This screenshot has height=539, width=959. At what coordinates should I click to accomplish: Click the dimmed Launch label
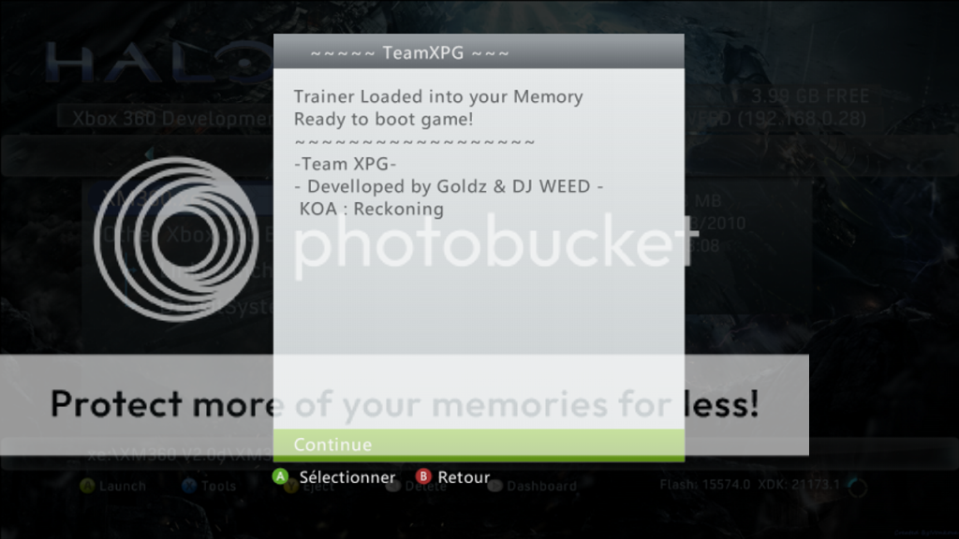point(123,487)
